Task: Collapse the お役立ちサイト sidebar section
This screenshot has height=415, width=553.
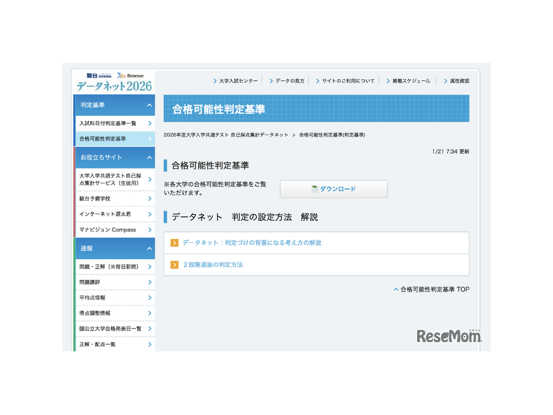Action: pyautogui.click(x=148, y=158)
